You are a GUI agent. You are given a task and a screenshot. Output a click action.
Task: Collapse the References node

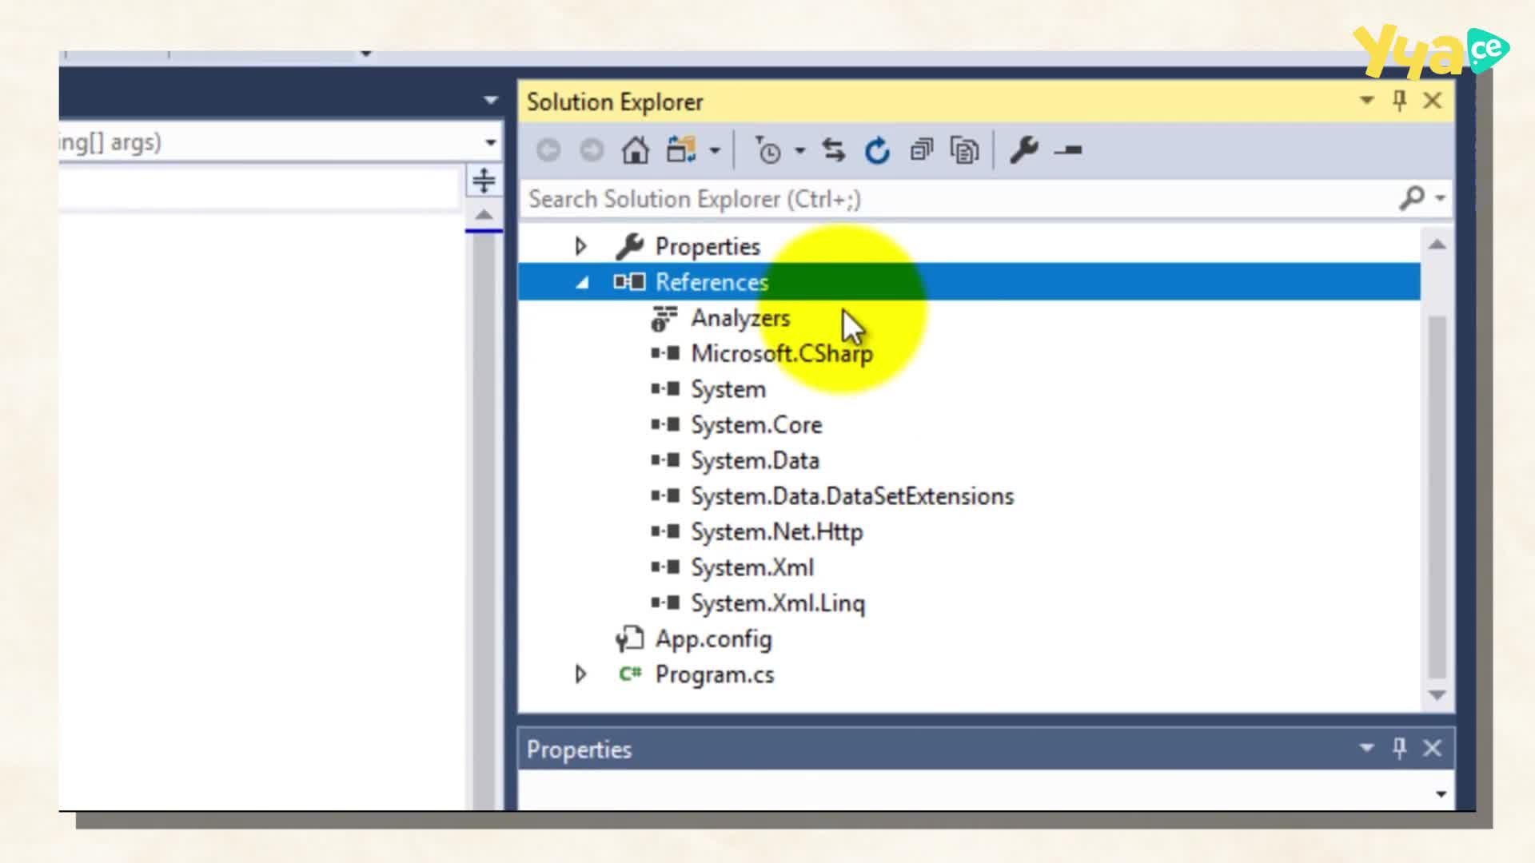coord(582,282)
